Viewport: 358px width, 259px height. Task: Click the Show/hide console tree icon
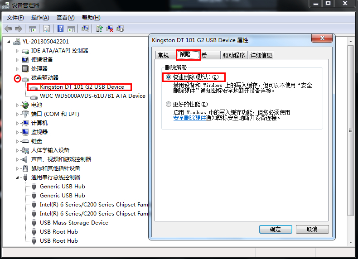tap(33, 29)
